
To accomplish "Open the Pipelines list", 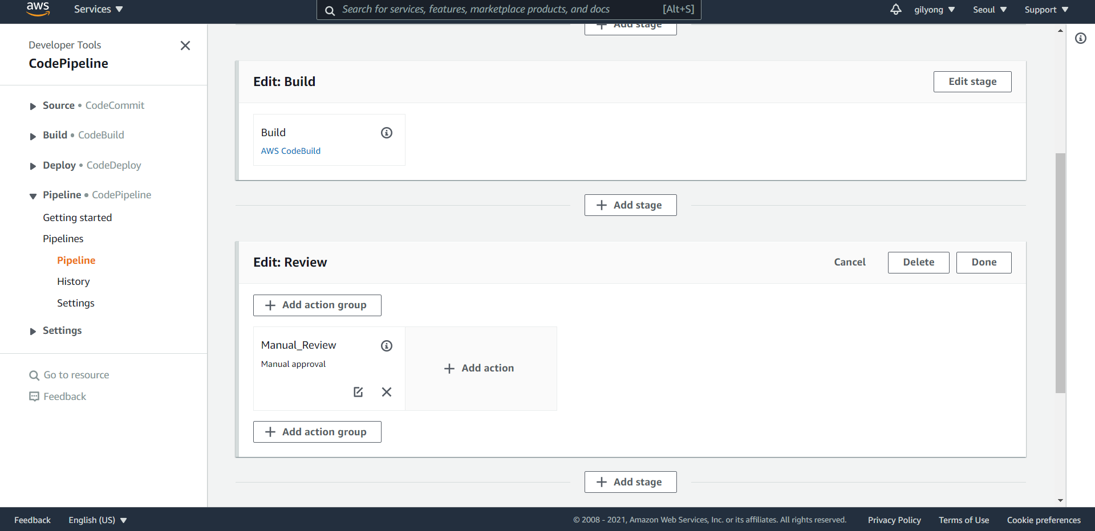I will click(63, 239).
